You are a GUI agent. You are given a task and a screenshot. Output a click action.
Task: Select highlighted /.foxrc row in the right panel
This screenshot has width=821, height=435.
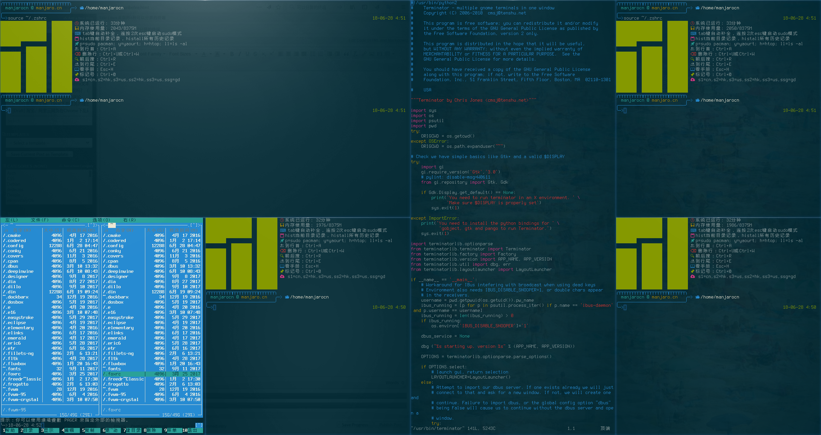151,374
